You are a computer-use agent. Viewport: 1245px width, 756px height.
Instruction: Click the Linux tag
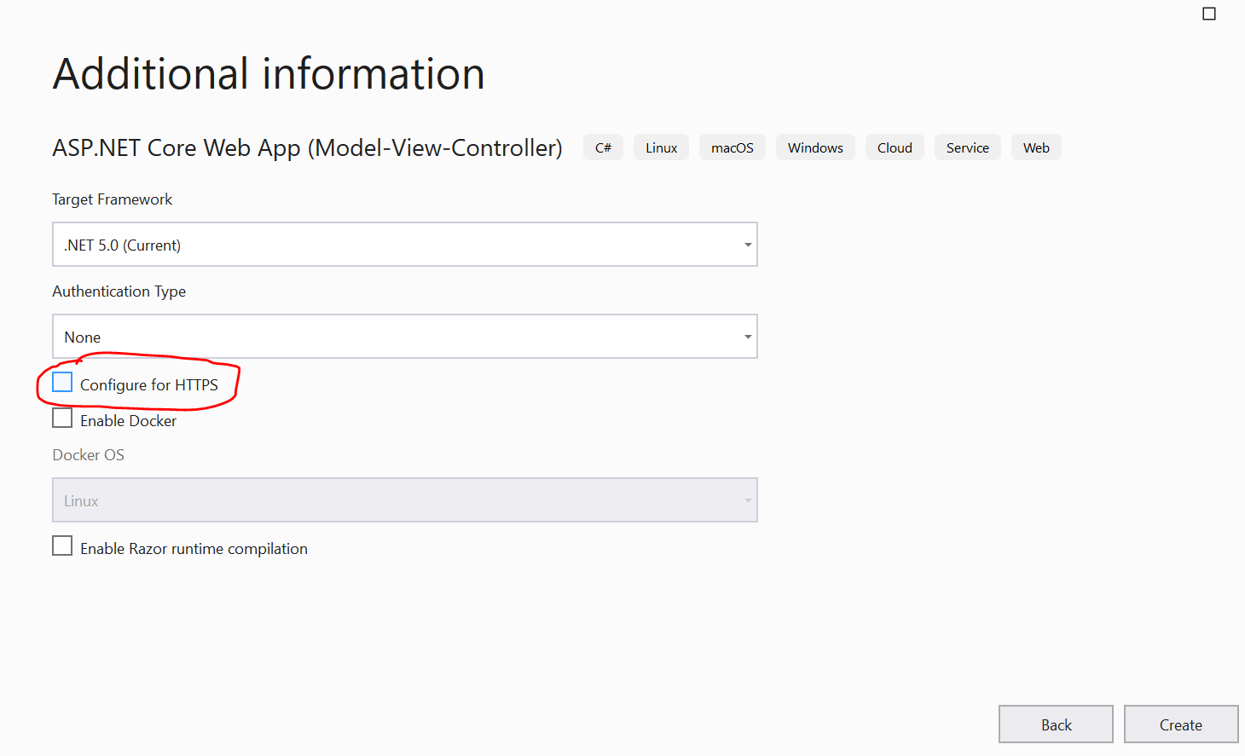(661, 147)
